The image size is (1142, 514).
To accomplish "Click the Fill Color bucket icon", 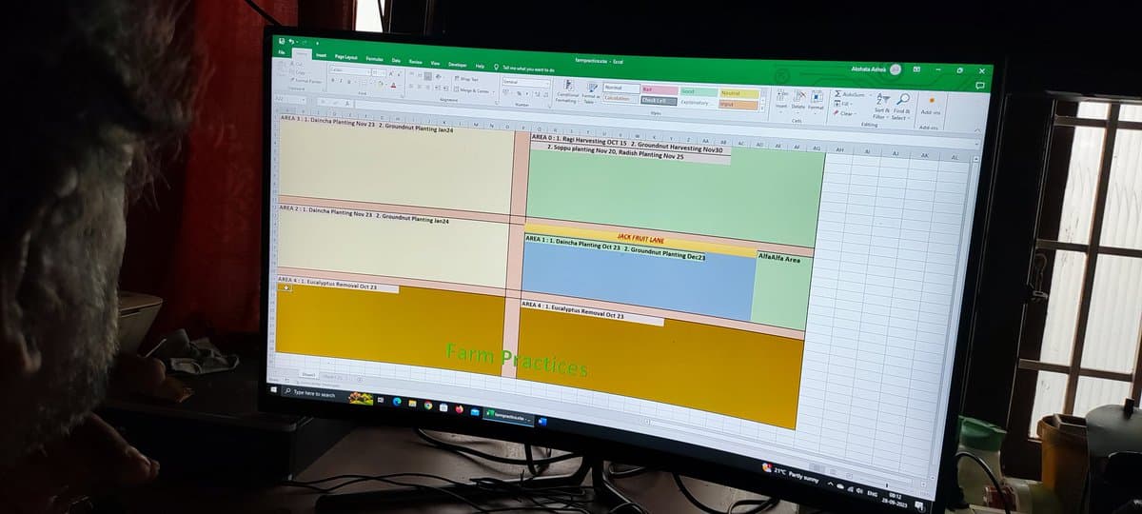I will tap(380, 84).
